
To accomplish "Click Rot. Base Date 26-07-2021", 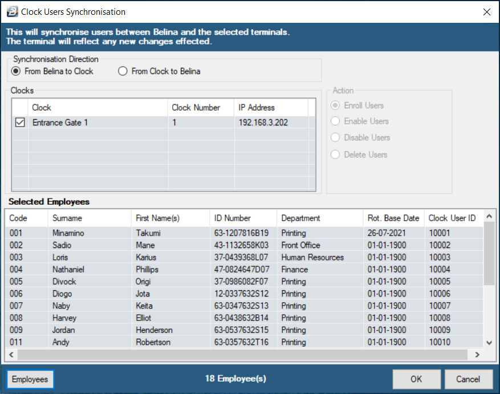I will [x=387, y=233].
